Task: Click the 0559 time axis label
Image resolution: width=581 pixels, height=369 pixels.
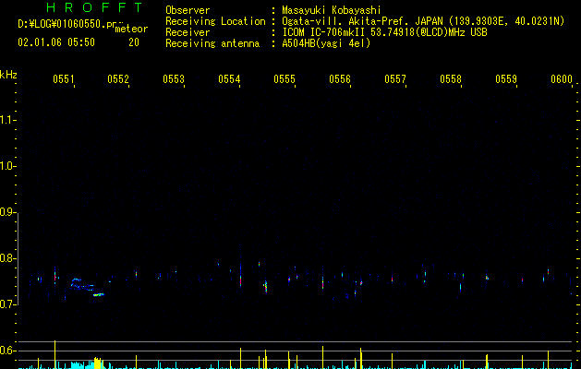Action: 506,78
